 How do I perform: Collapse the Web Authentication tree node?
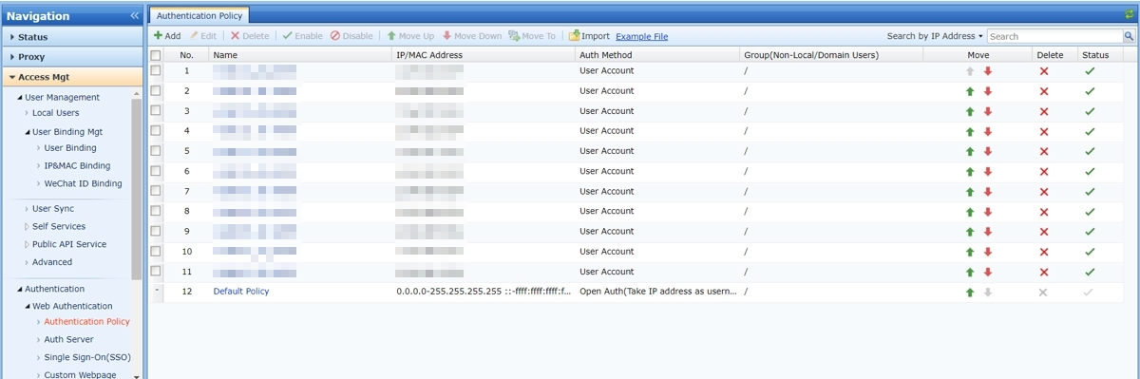28,306
